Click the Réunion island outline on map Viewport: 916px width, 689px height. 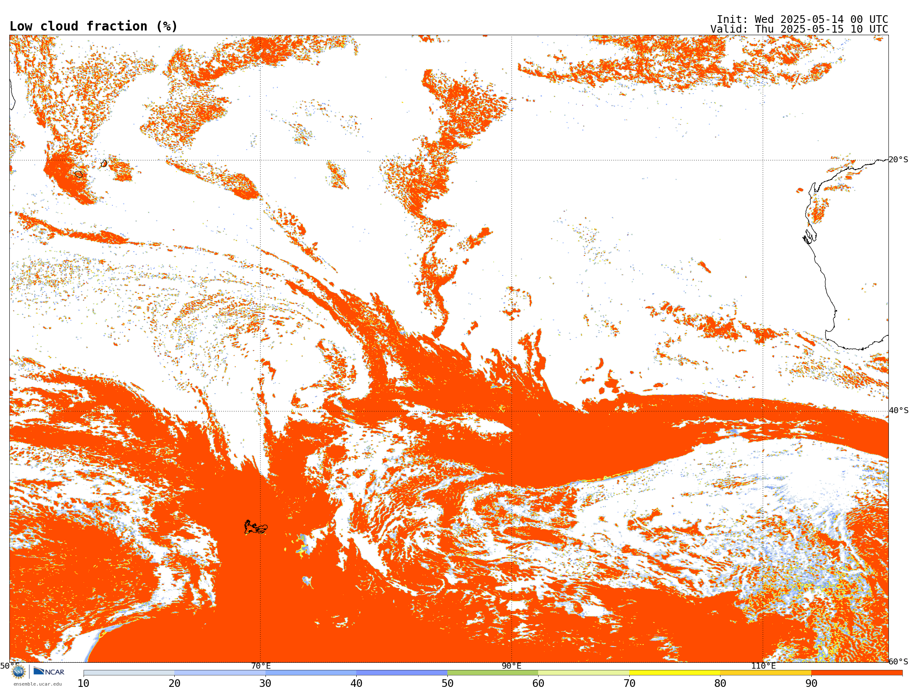pyautogui.click(x=79, y=174)
